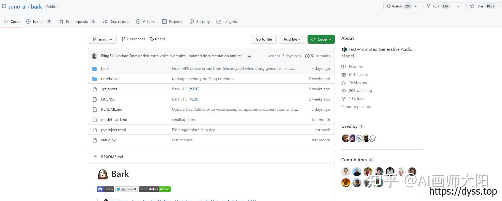Click the Discord Suno badge
Image resolution: width=502 pixels, height=201 pixels.
[105, 189]
